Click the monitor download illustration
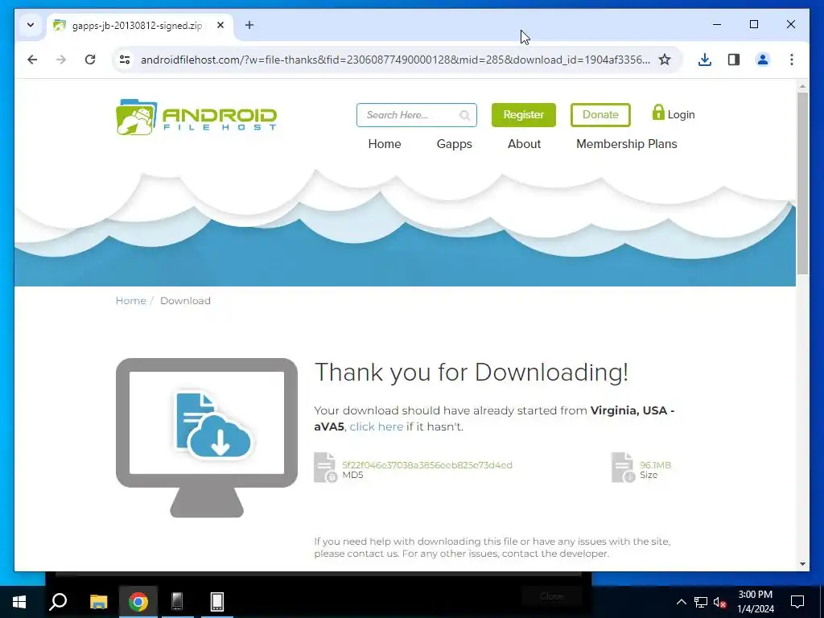This screenshot has width=824, height=618. [x=207, y=438]
